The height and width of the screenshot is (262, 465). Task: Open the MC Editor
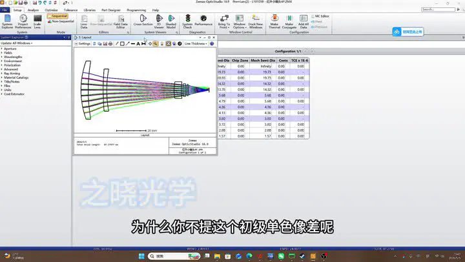(320, 16)
